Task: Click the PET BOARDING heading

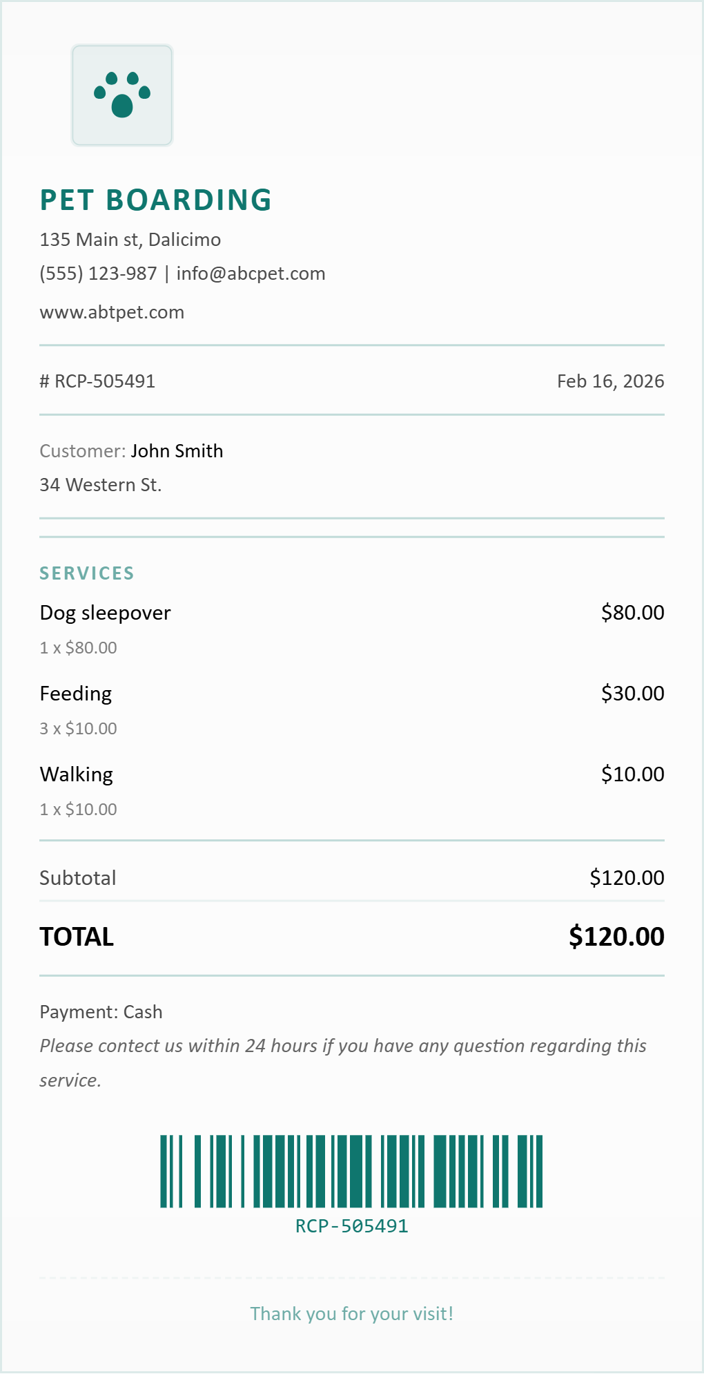Action: pos(156,200)
